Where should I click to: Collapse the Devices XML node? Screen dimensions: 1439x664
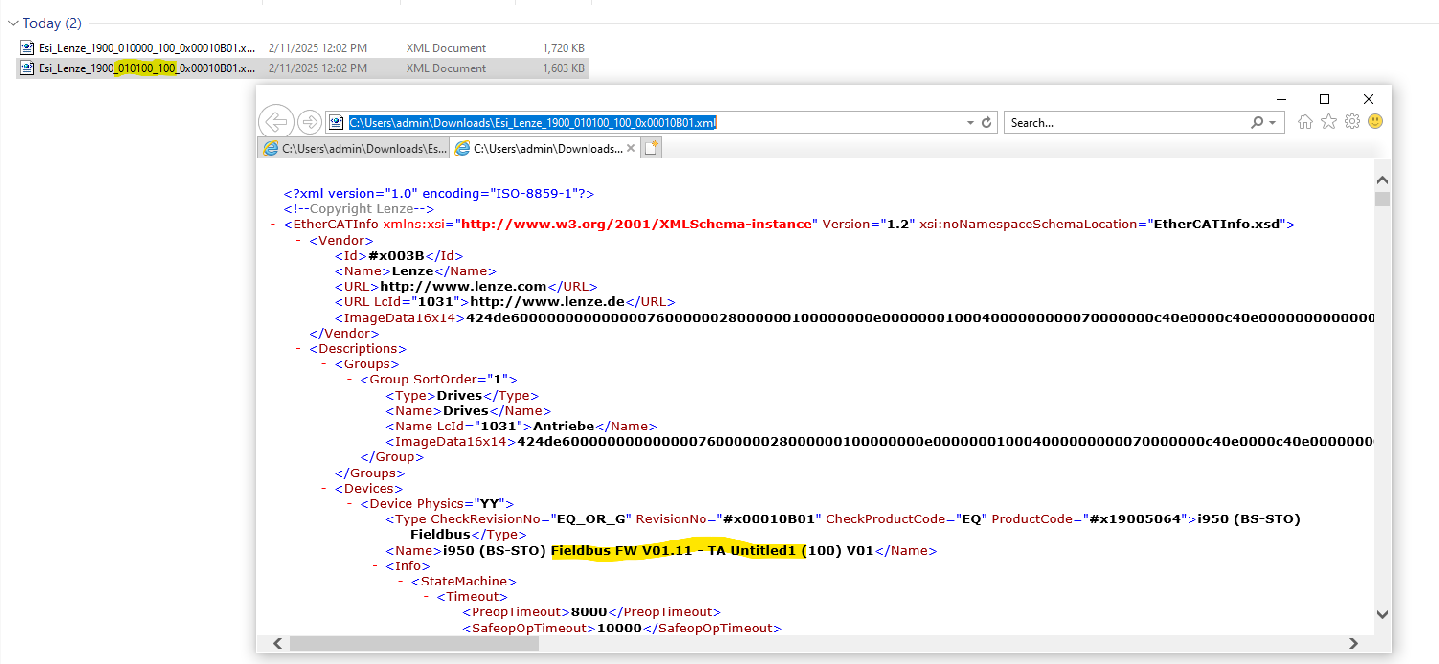pyautogui.click(x=324, y=488)
